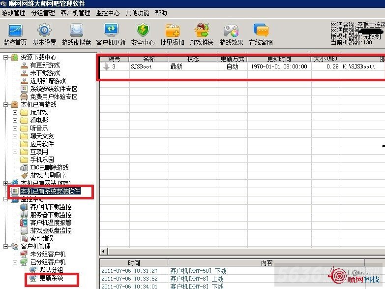Click the icon next to 资源下载中心
This screenshot has width=385, height=289.
point(15,57)
